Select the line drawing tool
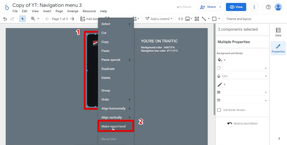This screenshot has width=287, height=145. (x=204, y=19)
